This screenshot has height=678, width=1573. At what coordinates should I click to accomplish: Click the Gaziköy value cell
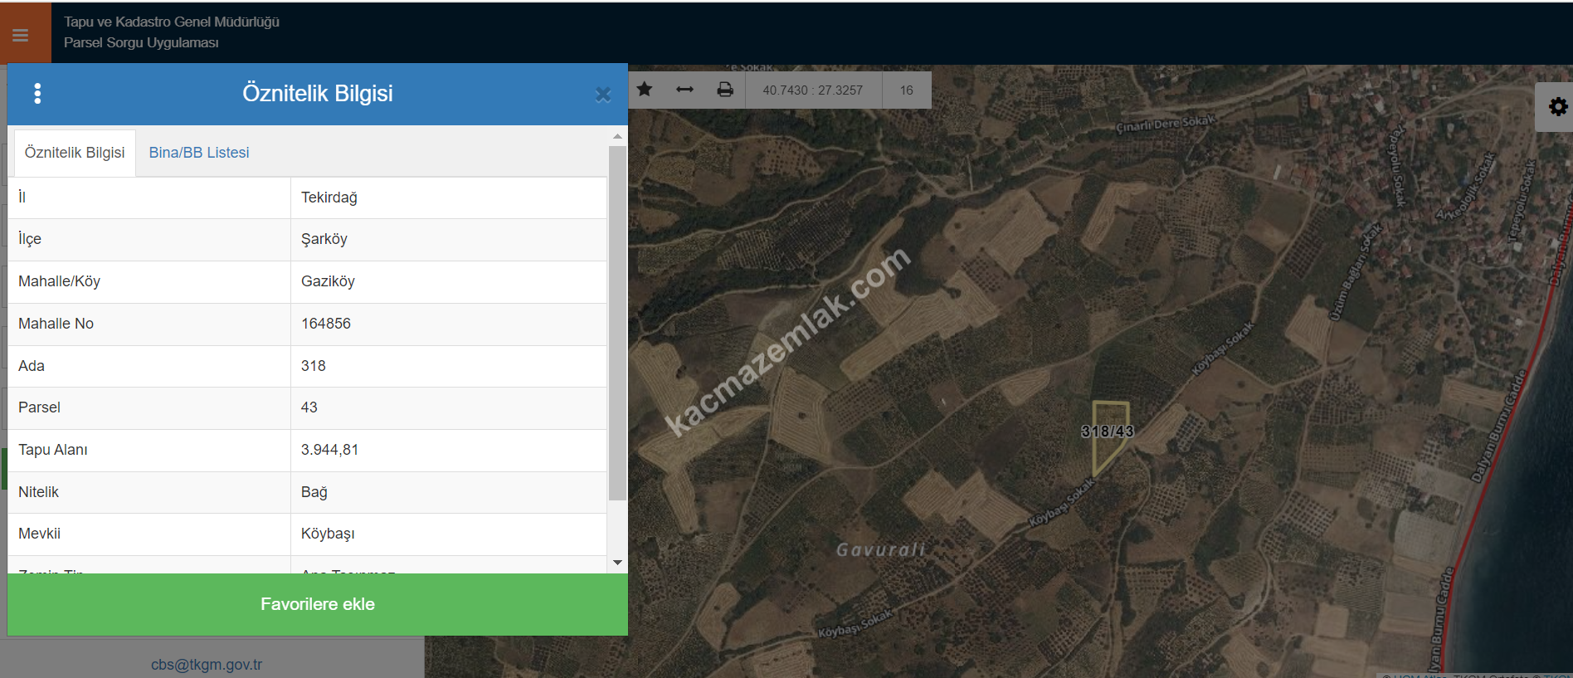(x=328, y=281)
